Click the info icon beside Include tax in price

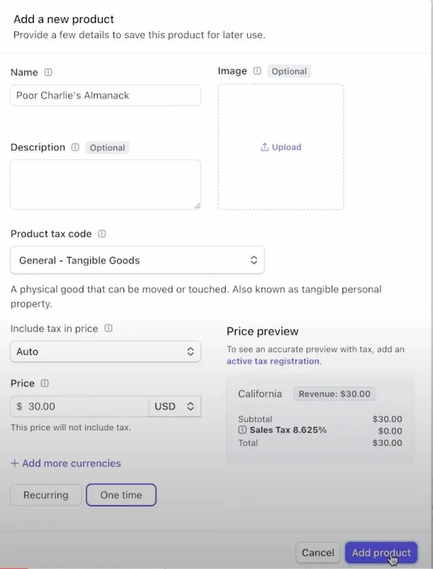click(x=108, y=328)
